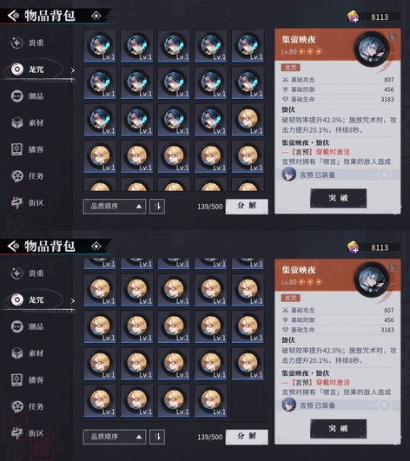The image size is (410, 461).
Task: Select the 播客 category in bottom sidebar
Action: 27,380
